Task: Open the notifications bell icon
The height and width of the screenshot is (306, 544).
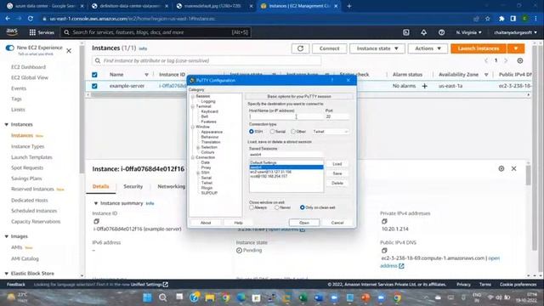Action: (423, 32)
